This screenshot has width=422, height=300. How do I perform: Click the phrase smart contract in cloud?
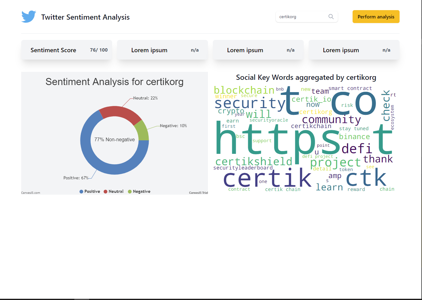[350, 88]
